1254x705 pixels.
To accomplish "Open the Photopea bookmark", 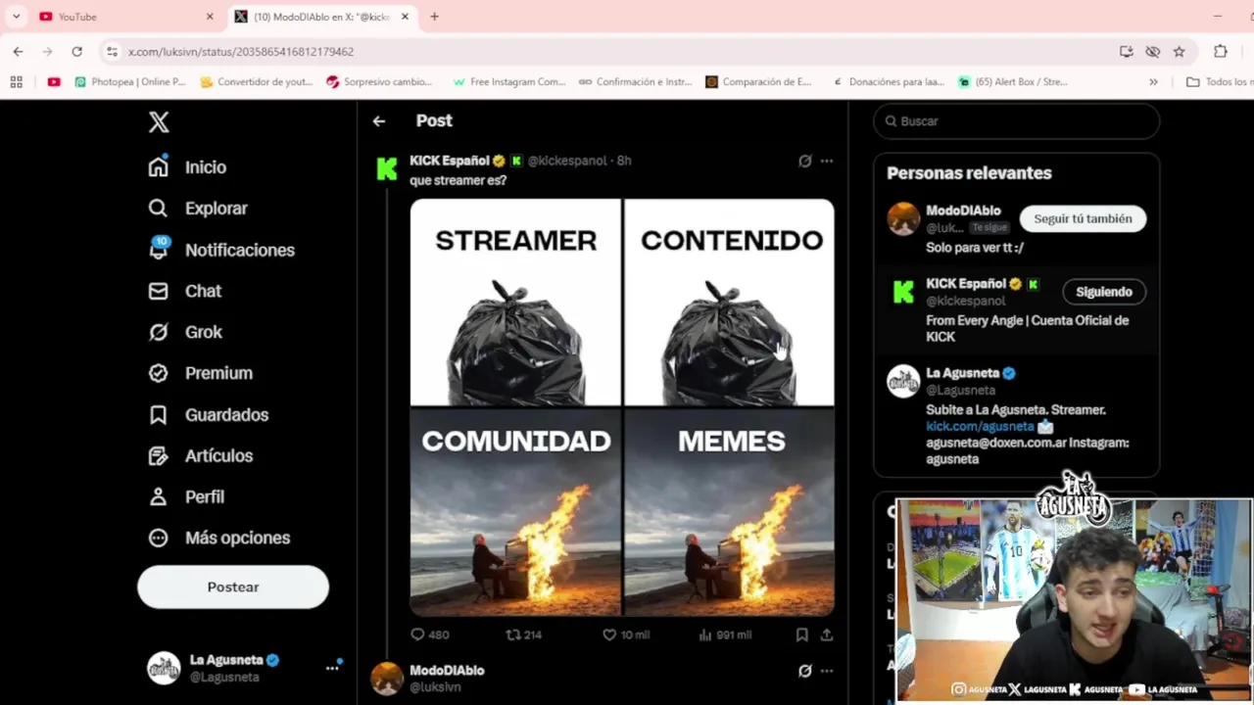I will [x=129, y=82].
